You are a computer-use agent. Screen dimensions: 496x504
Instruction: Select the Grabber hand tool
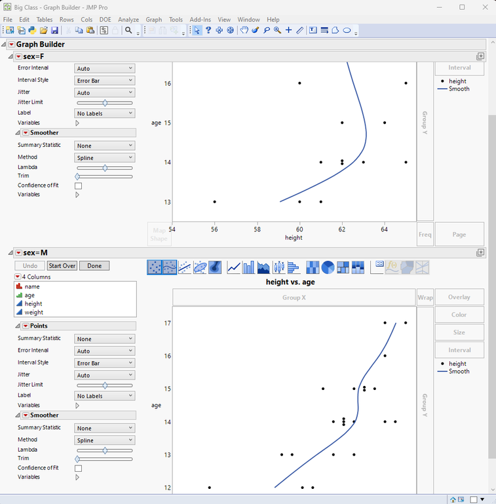click(244, 30)
